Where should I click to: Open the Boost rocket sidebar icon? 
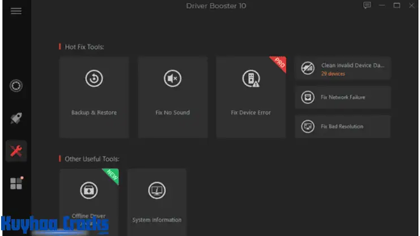click(16, 118)
